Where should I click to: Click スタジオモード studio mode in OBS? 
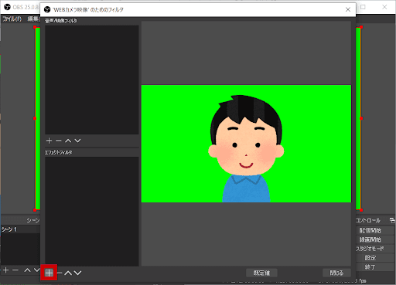tap(370, 249)
